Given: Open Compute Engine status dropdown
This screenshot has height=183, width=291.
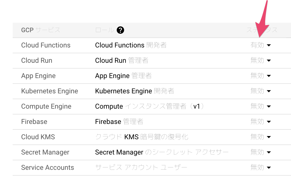Looking at the screenshot, I should pos(261,106).
